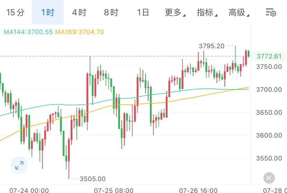This screenshot has height=193, width=287.
Task: Tap the MA169:3704.70 indicator label
Action: click(x=79, y=32)
